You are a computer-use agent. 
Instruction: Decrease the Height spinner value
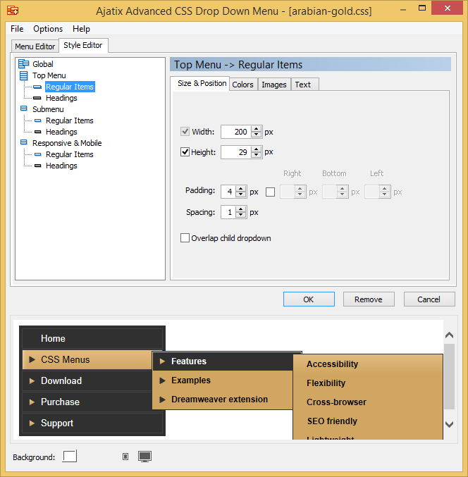257,154
